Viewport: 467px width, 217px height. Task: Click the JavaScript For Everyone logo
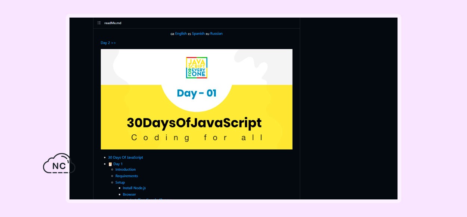click(197, 68)
